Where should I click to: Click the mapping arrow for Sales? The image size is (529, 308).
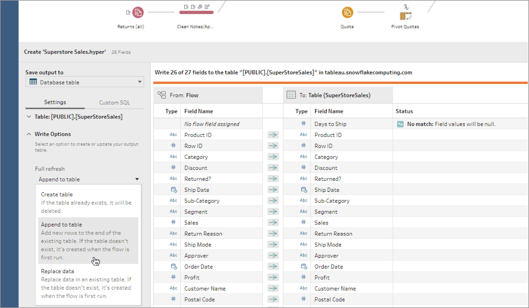273,223
